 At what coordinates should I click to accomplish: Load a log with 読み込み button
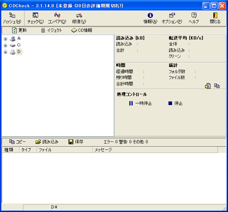click(x=47, y=142)
